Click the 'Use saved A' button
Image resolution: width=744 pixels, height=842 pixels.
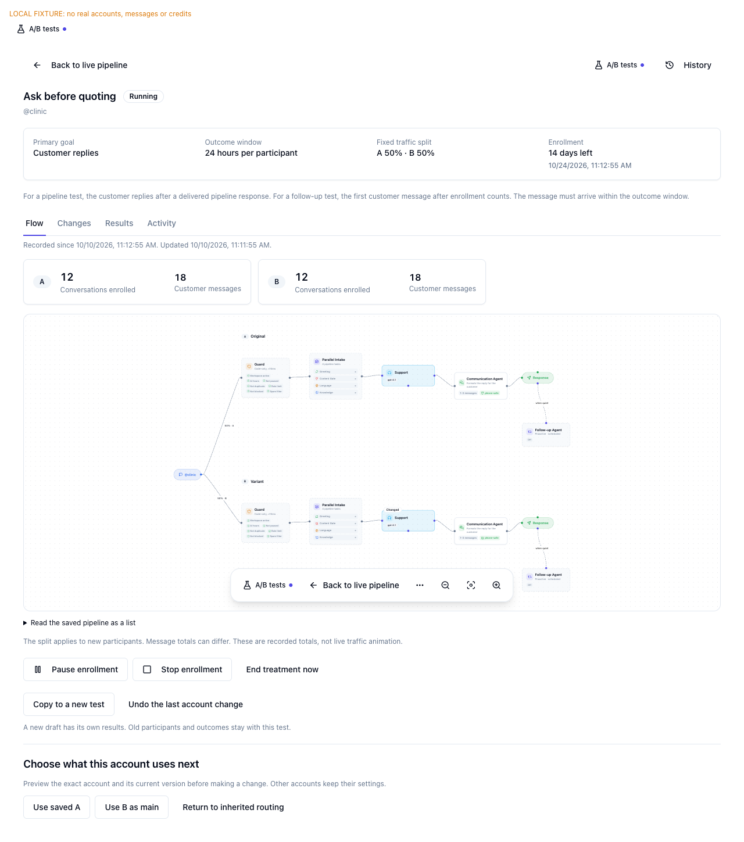56,807
